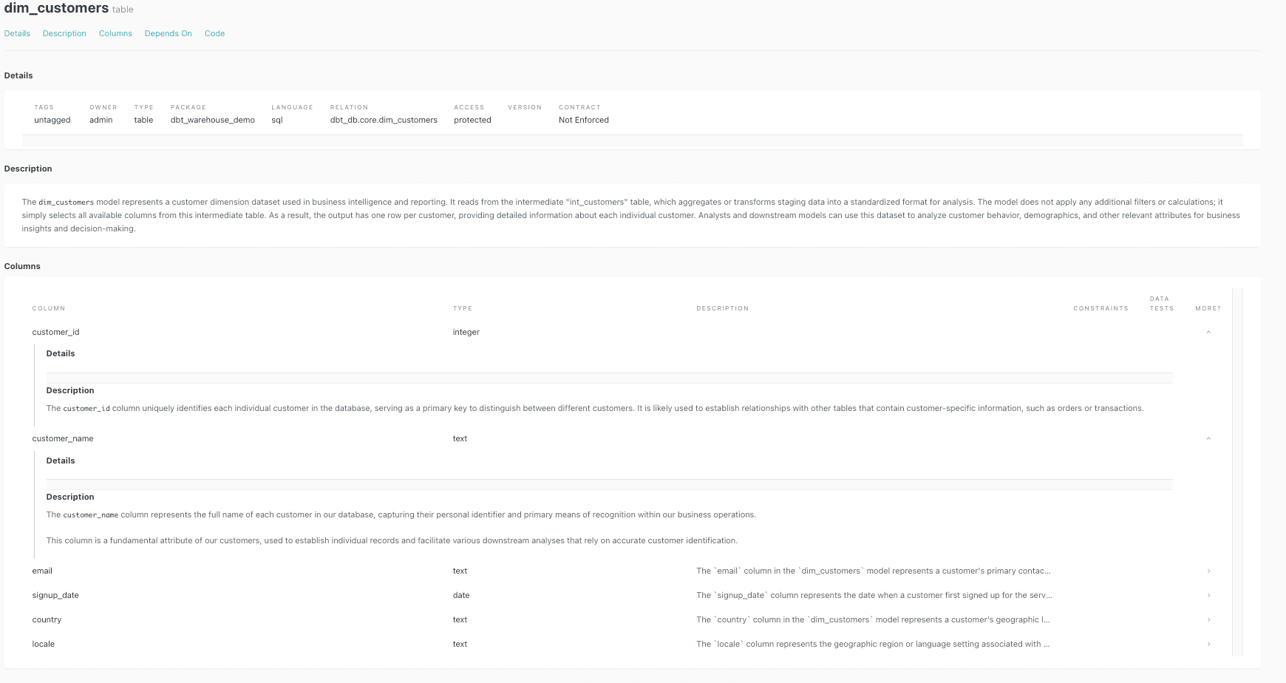Expand the email column row
The width and height of the screenshot is (1286, 683).
1208,571
